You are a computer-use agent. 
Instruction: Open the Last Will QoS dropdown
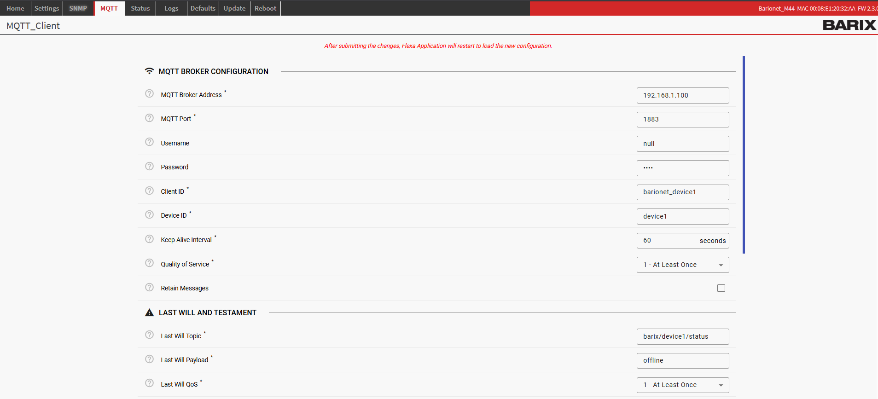(682, 385)
